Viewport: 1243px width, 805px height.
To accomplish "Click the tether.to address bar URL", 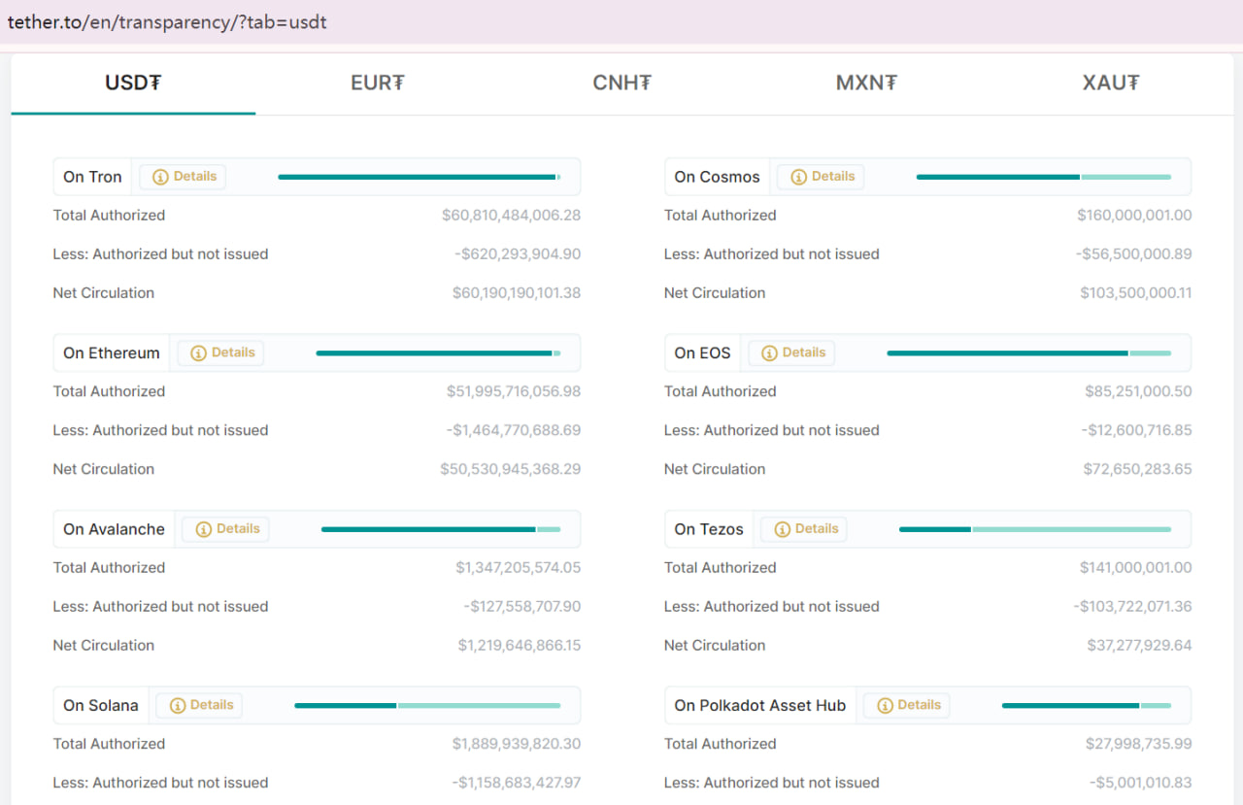I will pos(167,21).
